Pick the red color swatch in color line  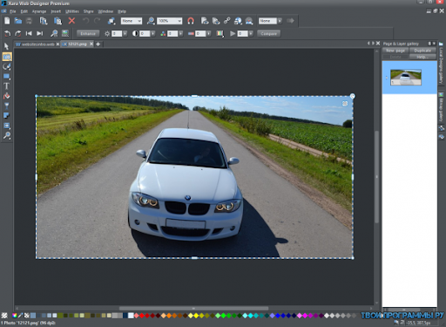142,316
